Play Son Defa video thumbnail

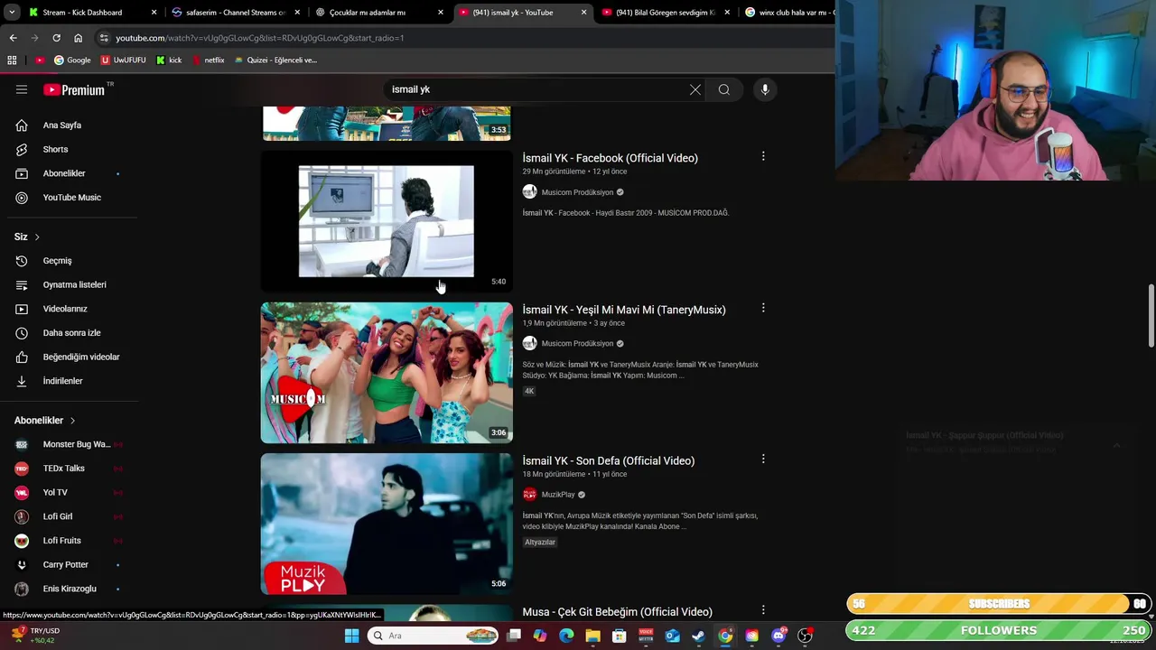[387, 524]
